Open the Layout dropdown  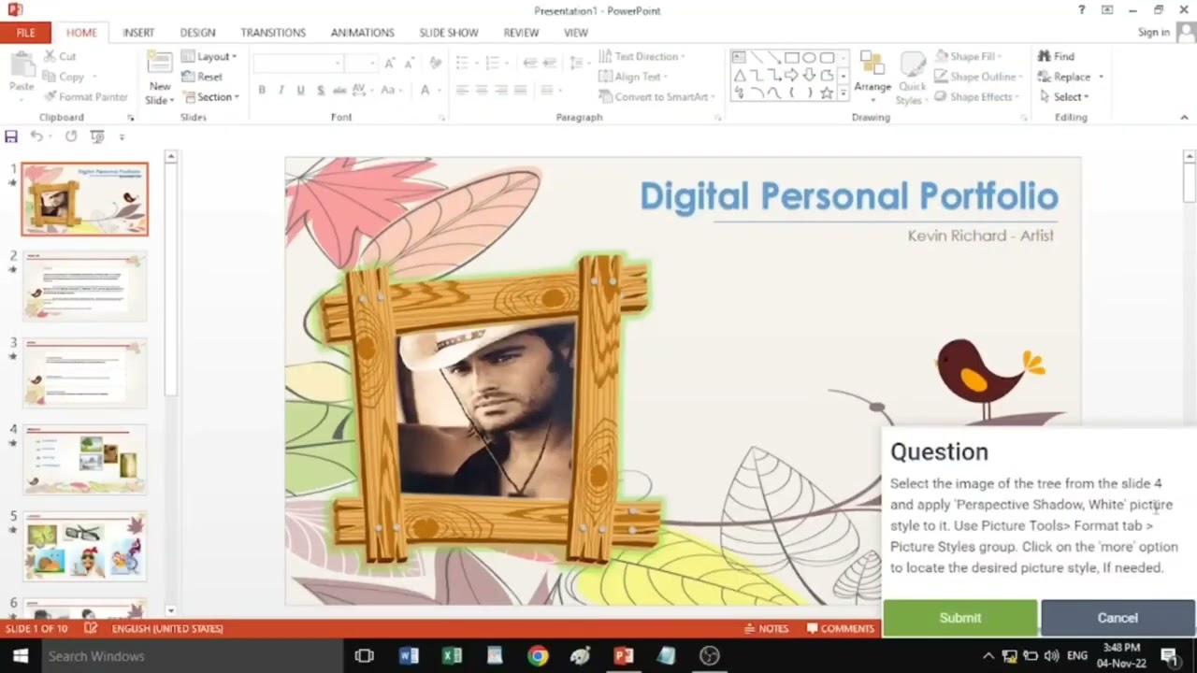(x=209, y=56)
